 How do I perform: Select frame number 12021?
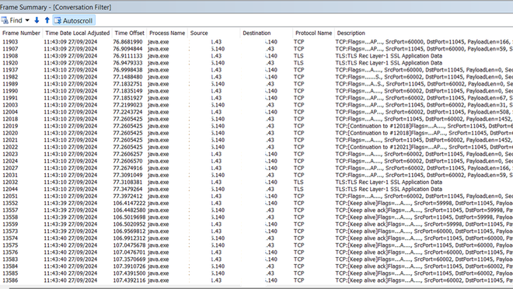(10, 141)
